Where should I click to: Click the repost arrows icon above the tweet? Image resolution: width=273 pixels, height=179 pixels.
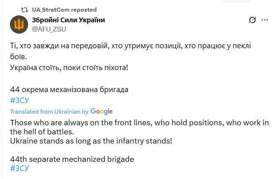point(25,10)
